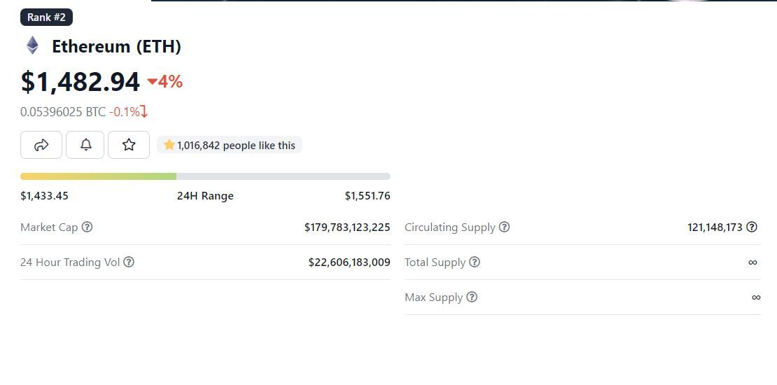Click the Circulating Supply label info icon

504,227
